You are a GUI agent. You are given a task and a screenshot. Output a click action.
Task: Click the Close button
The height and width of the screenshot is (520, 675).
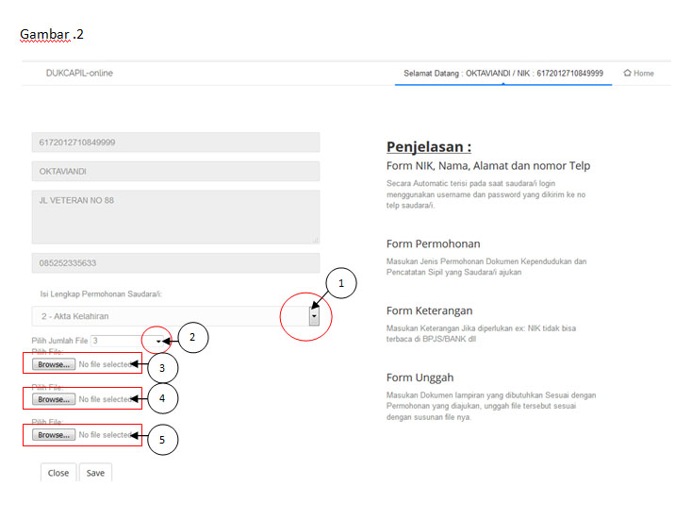(58, 472)
